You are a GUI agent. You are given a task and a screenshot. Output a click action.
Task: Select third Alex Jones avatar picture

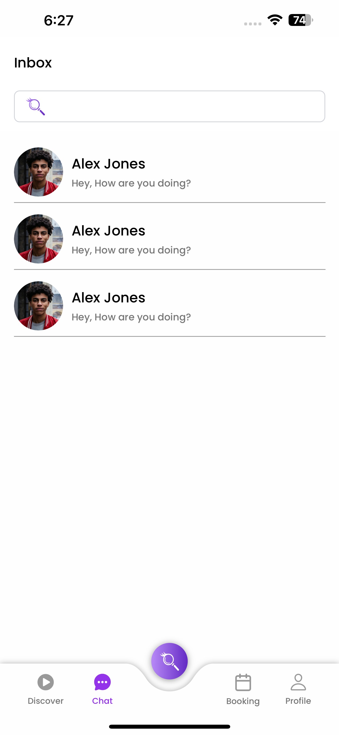point(39,306)
